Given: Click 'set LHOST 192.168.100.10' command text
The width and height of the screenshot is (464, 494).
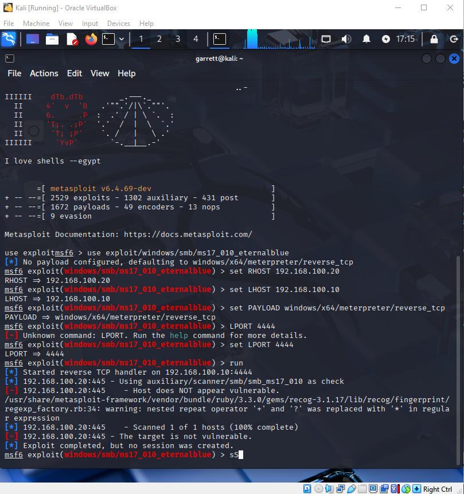Looking at the screenshot, I should click(284, 289).
